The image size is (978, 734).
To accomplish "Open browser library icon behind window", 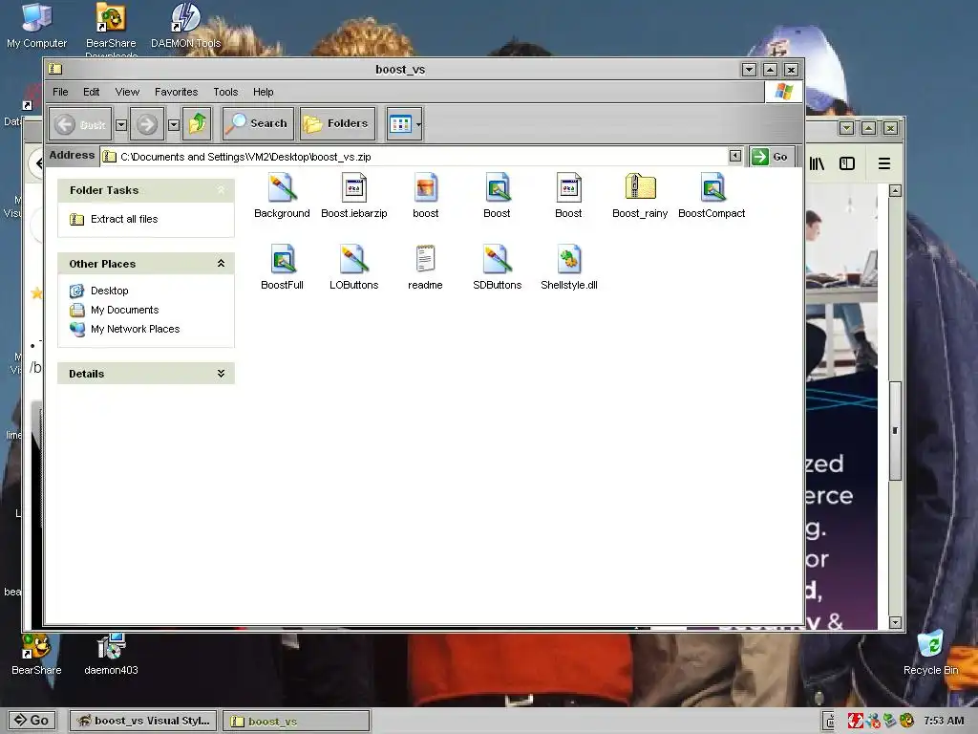I will (x=817, y=163).
